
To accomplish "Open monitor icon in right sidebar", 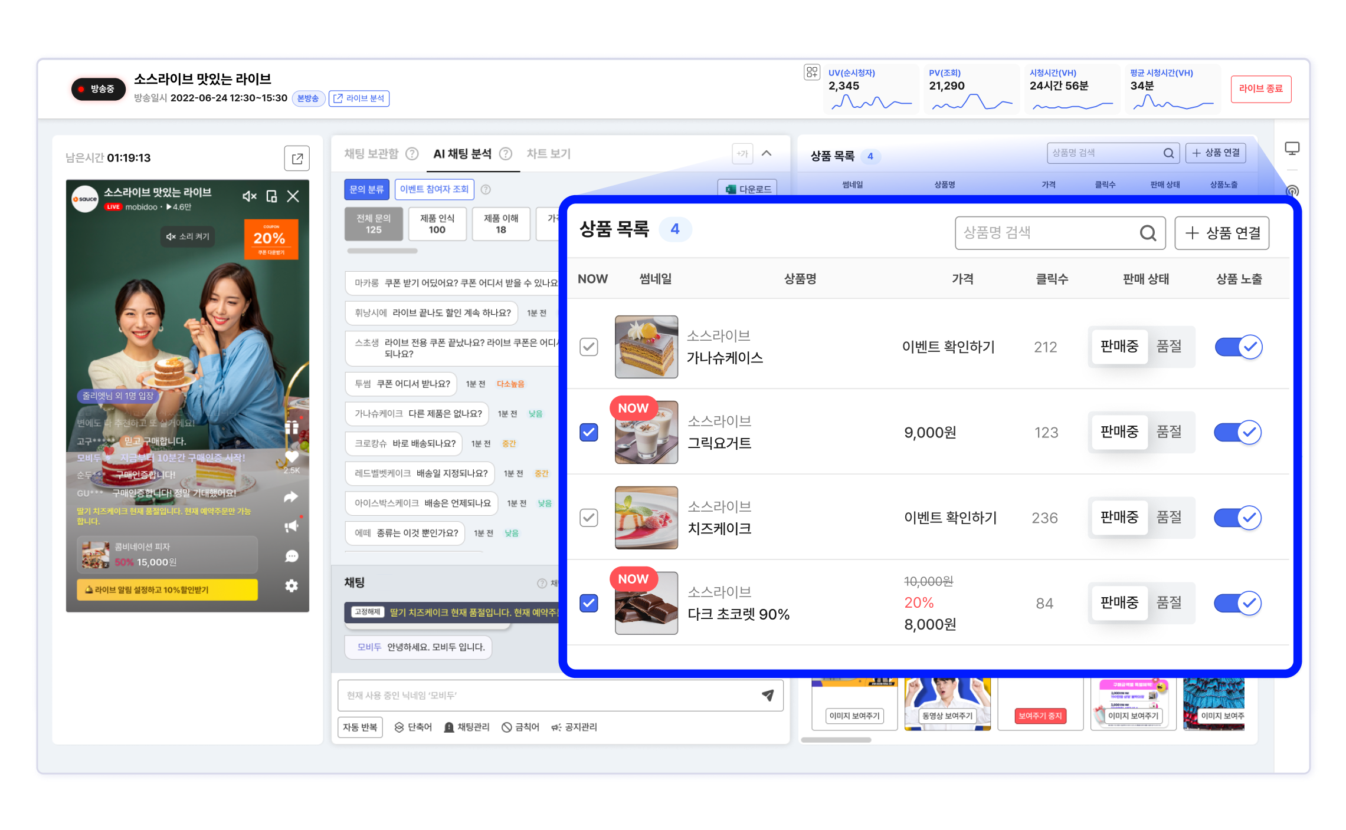I will pos(1292,148).
